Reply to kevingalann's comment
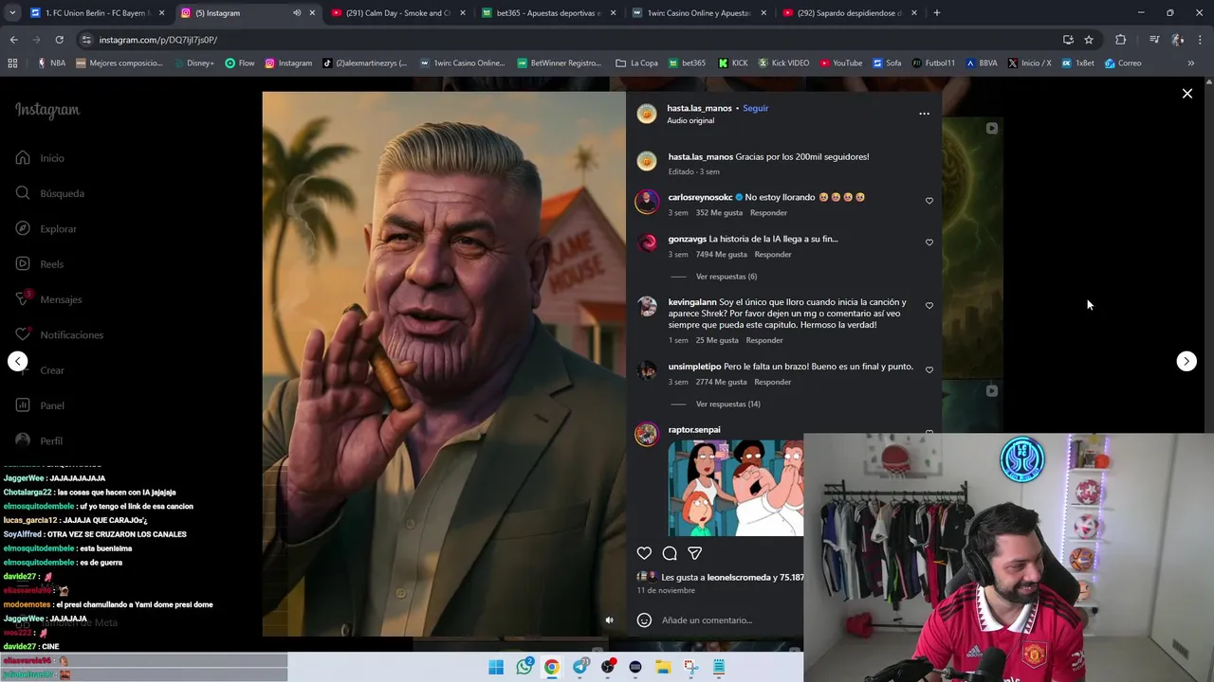1214x682 pixels. [764, 340]
